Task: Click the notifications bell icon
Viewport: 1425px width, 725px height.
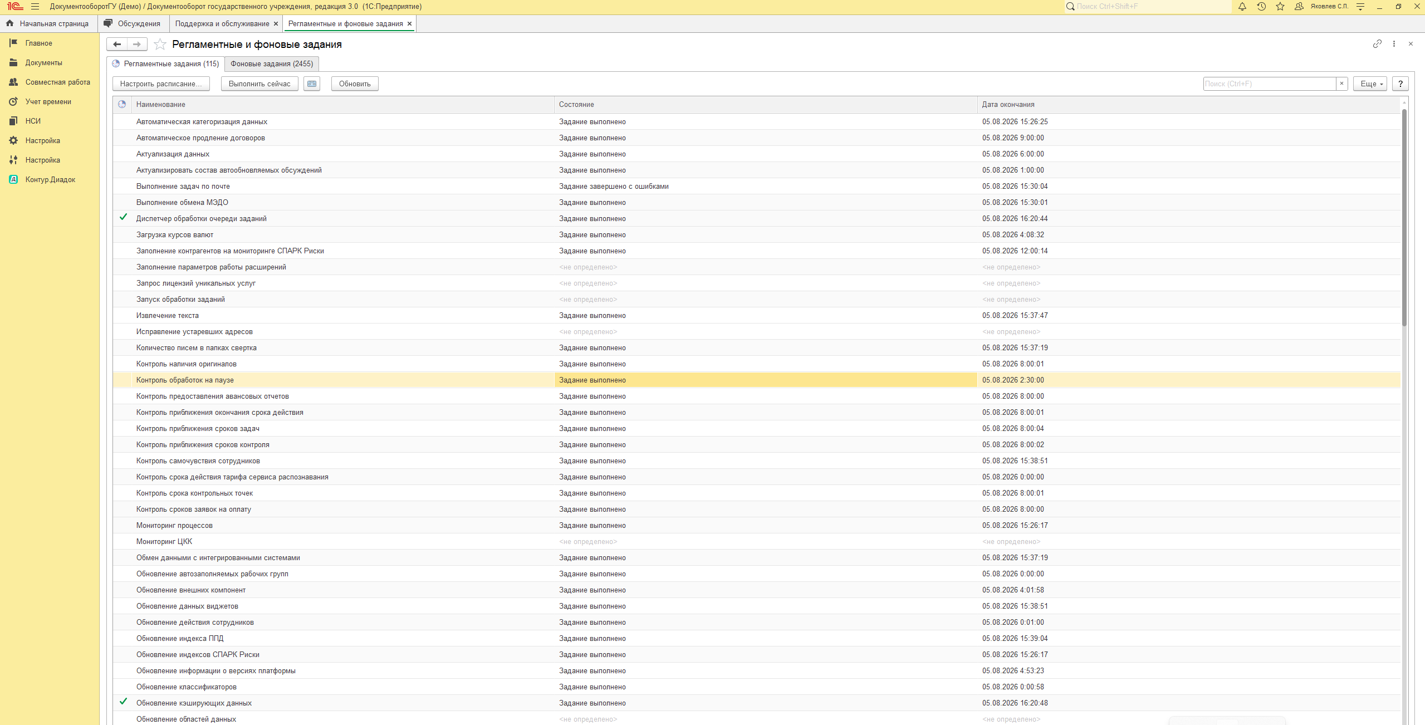Action: [1242, 7]
